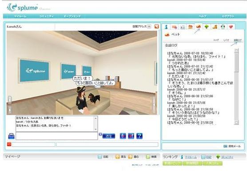Select the pet tab icon
The width and height of the screenshot is (247, 171).
(x=199, y=26)
